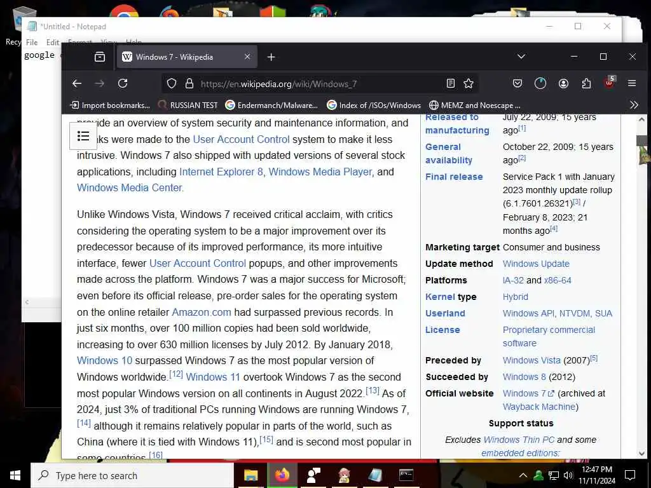Open the Windows 11 article link

(212, 377)
